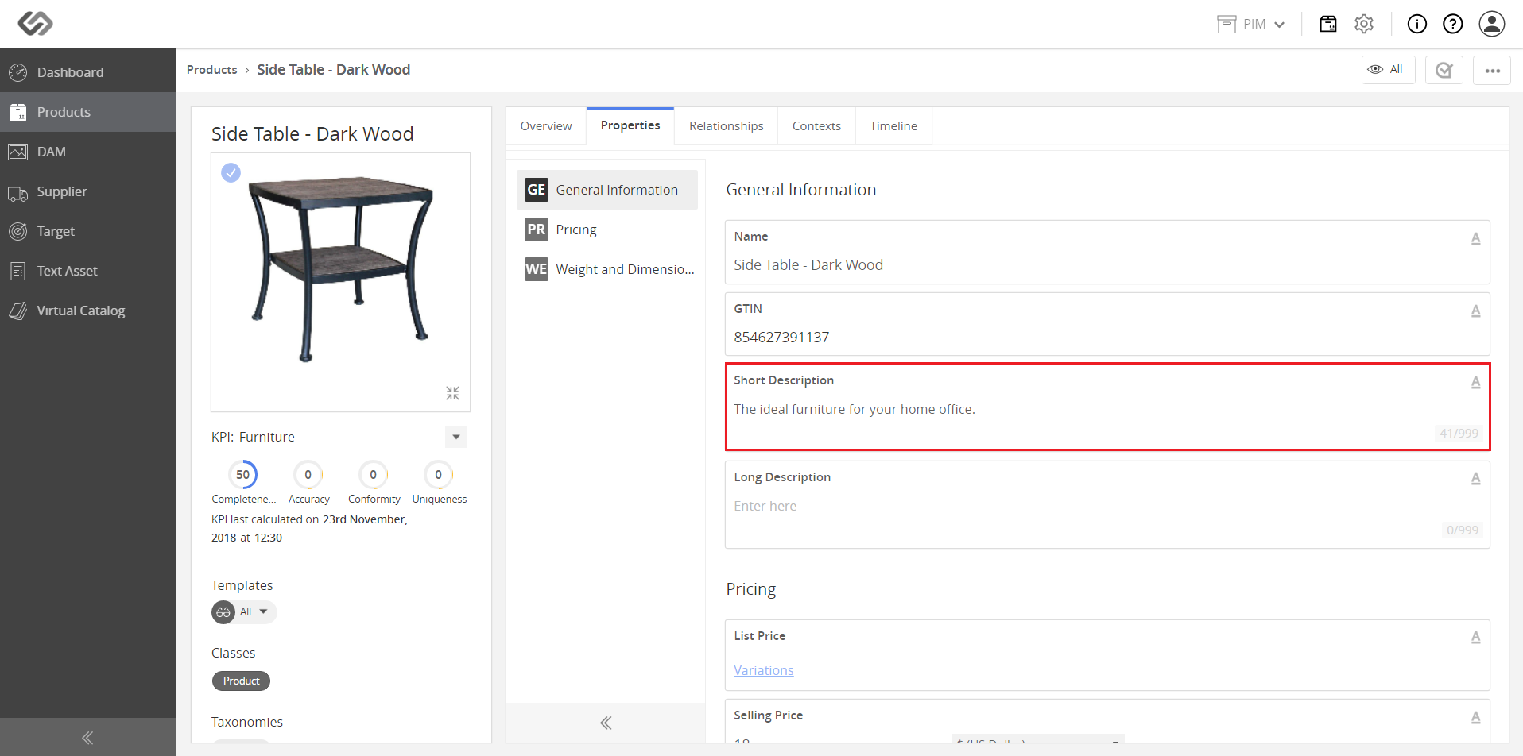Click language icon on Long Description field

tap(1475, 478)
